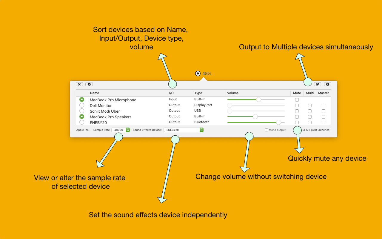The width and height of the screenshot is (382, 239).
Task: Click the menu bar audio icon beside 48%
Action: 198,73
